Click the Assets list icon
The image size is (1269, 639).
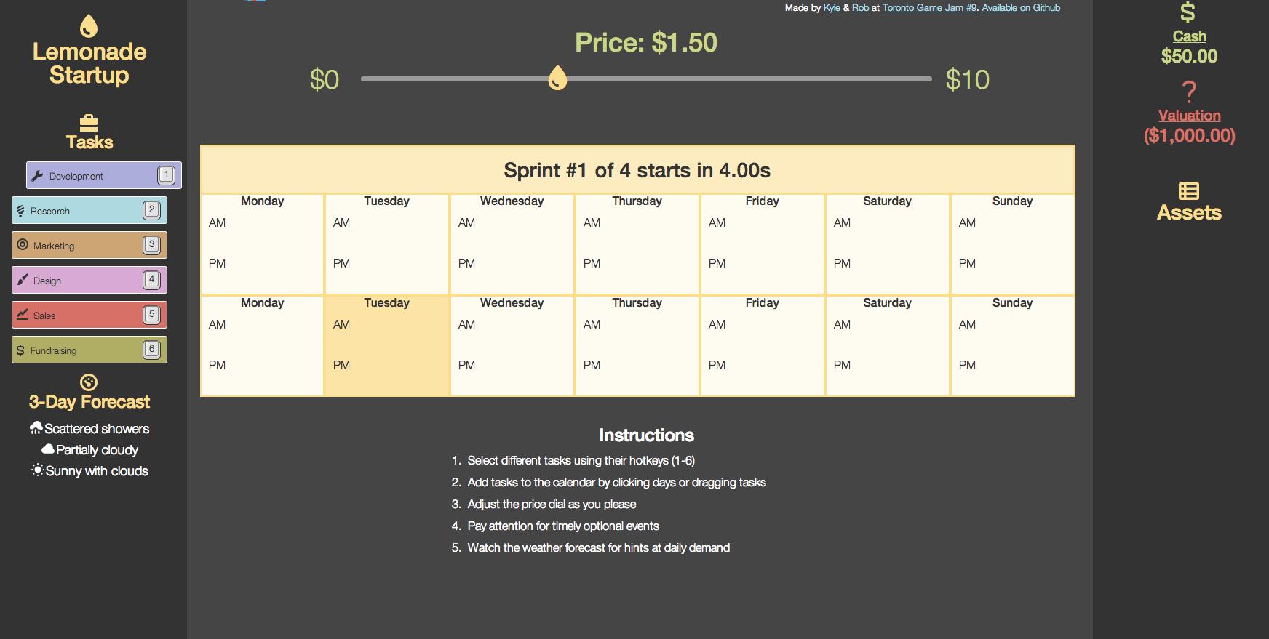1189,191
